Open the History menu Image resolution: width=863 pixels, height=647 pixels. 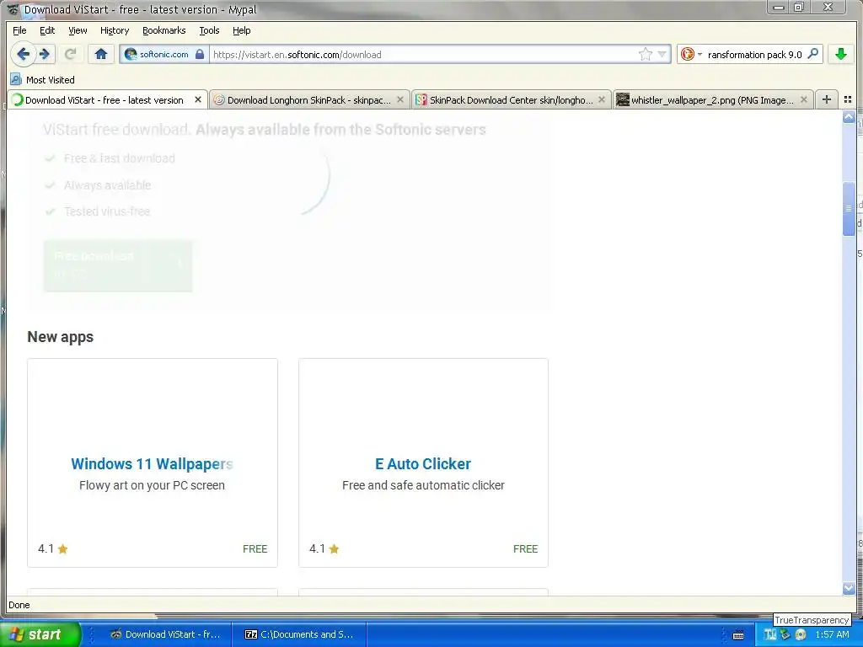pos(115,31)
